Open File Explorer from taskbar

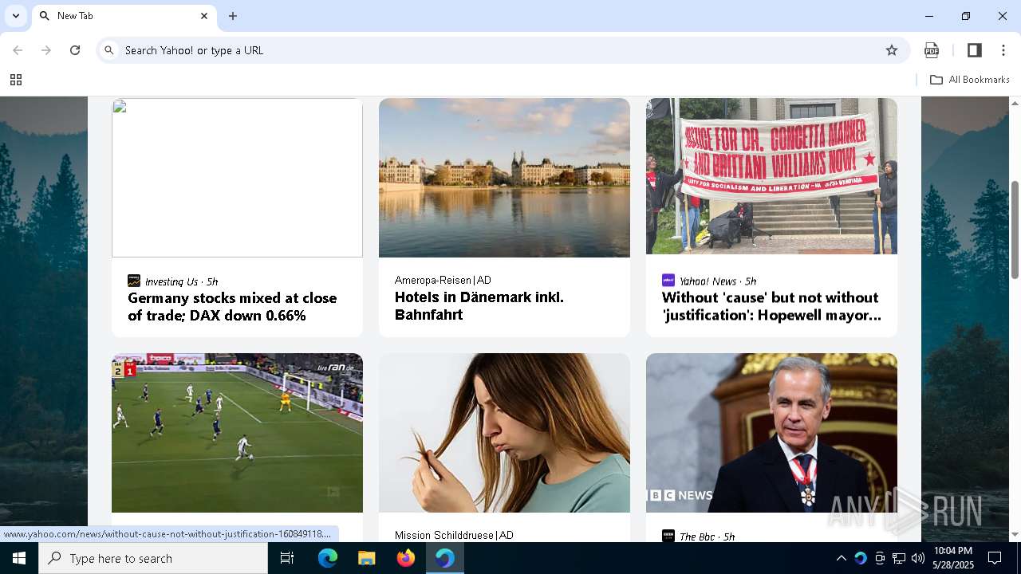tap(366, 558)
